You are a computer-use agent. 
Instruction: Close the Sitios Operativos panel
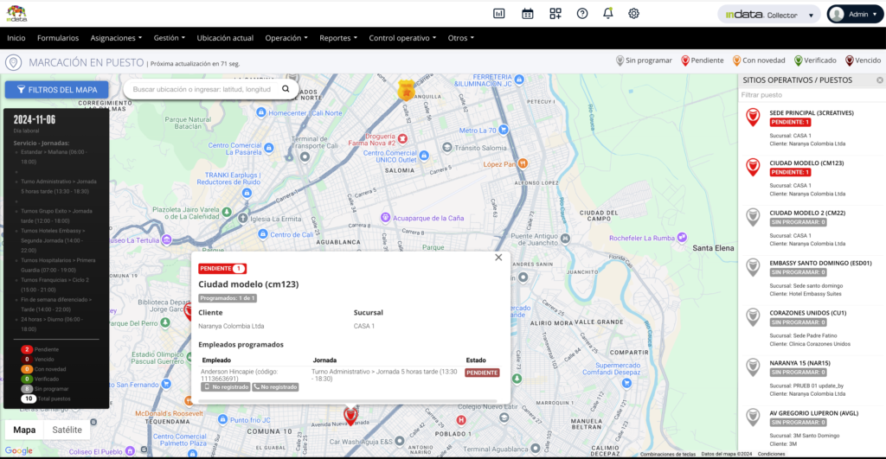(880, 80)
